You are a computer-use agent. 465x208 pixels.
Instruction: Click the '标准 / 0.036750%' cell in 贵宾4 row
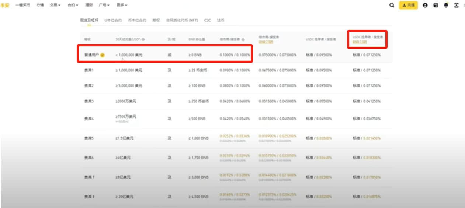tap(367, 119)
